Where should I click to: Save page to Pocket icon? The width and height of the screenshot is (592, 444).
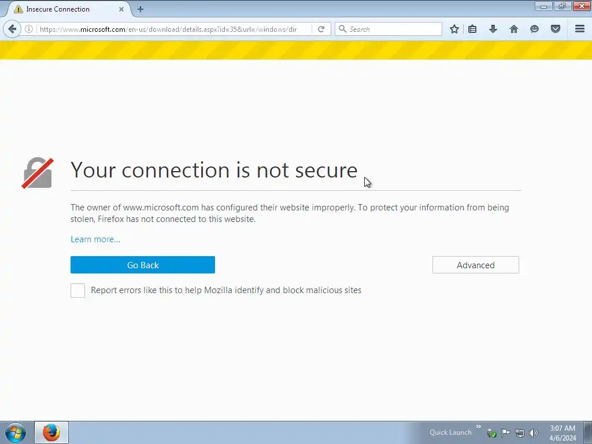tap(556, 29)
